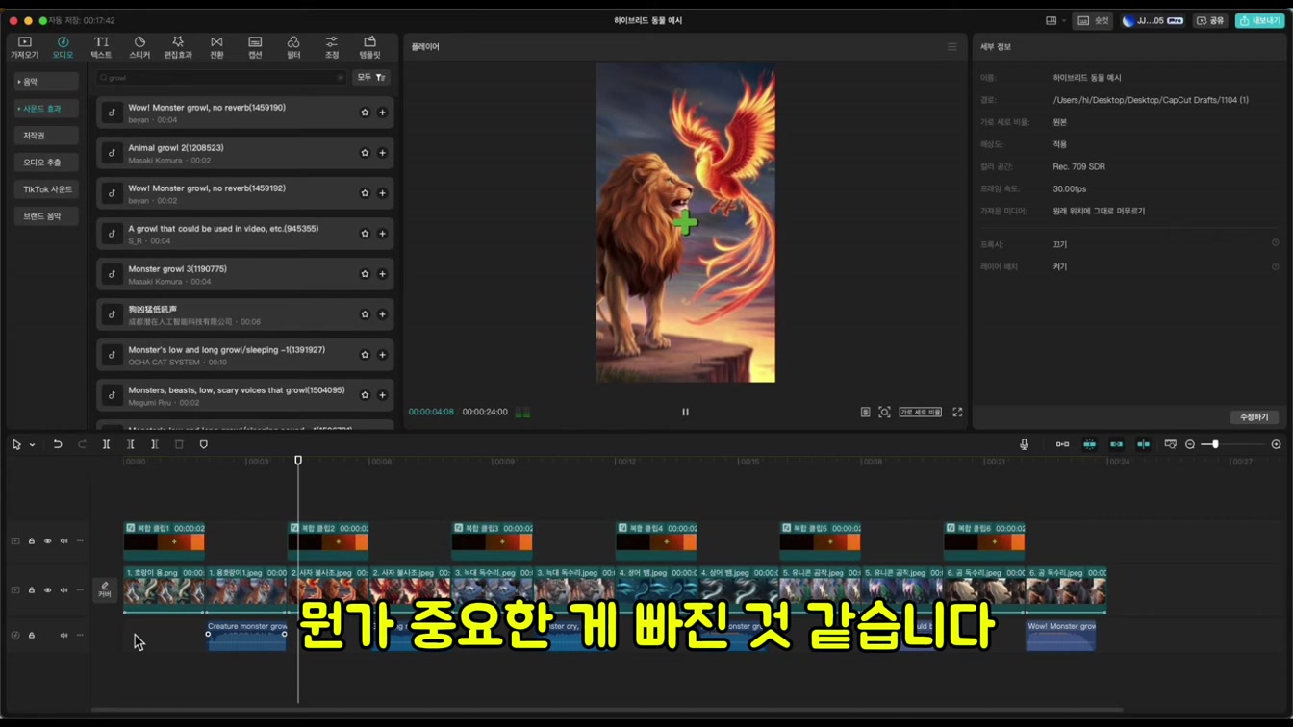Image resolution: width=1293 pixels, height=727 pixels.
Task: Delete right of playhead with trim icon
Action: [155, 444]
